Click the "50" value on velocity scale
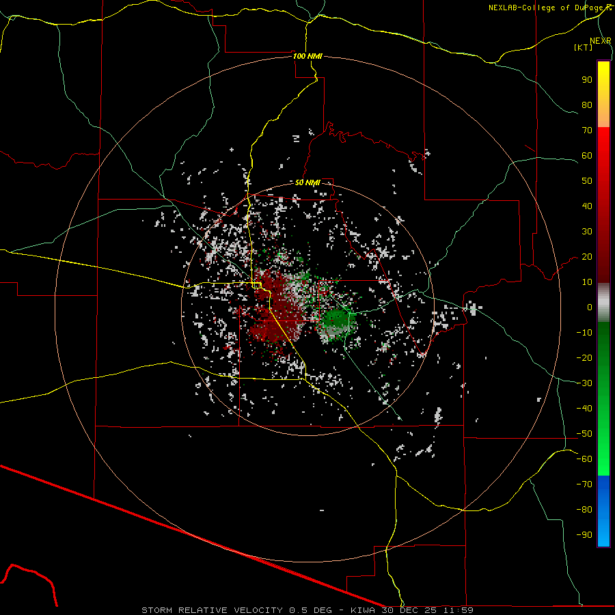This screenshot has height=615, width=615. (587, 181)
